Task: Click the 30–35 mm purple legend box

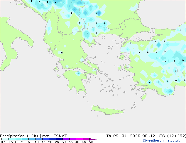Action: [66, 139]
